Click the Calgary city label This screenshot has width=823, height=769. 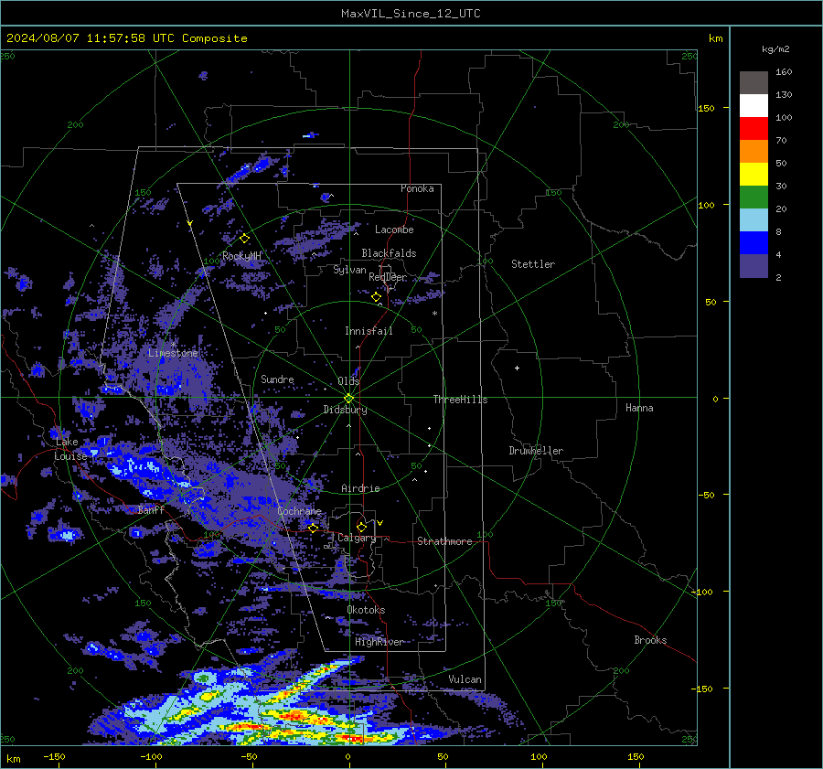click(x=357, y=538)
